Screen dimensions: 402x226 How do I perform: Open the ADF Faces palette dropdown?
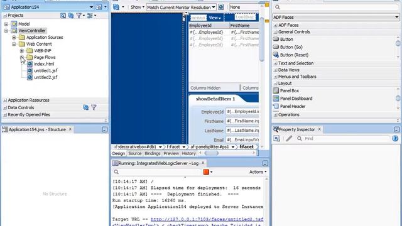pyautogui.click(x=336, y=17)
